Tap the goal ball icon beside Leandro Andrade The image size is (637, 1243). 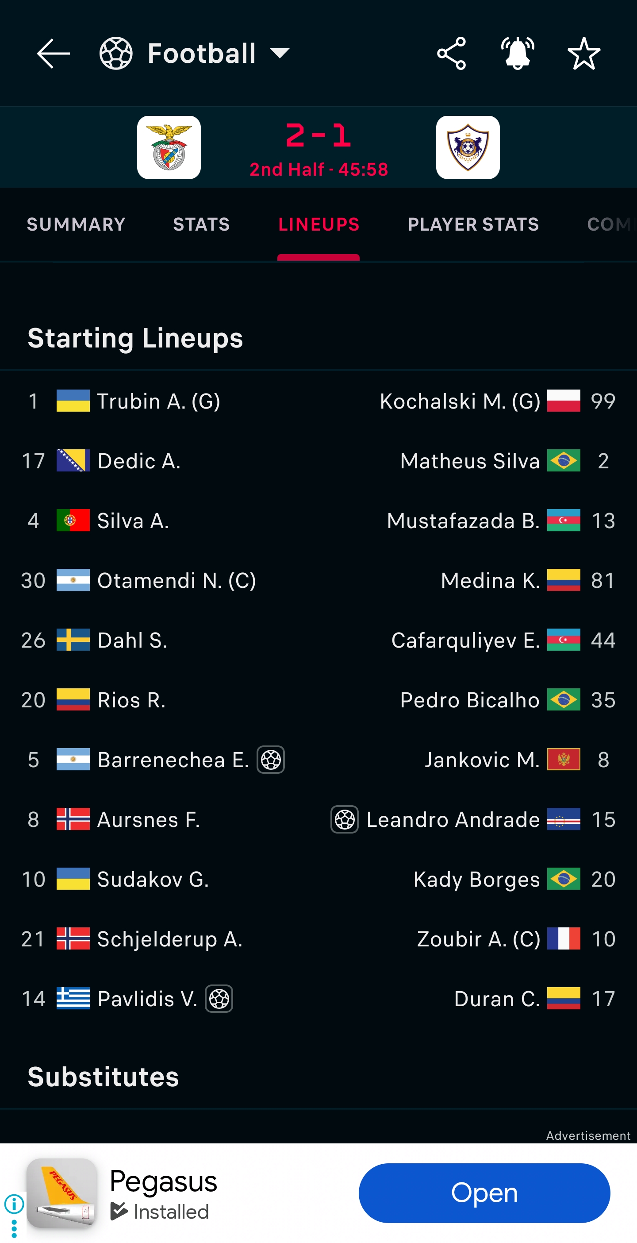(x=344, y=819)
